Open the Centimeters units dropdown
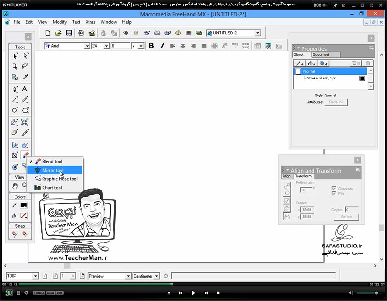Screen dimensions: 387x301 coord(157,276)
